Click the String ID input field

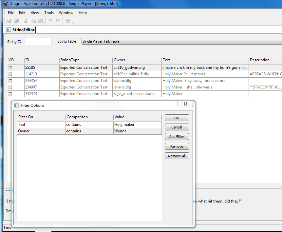coord(38,42)
